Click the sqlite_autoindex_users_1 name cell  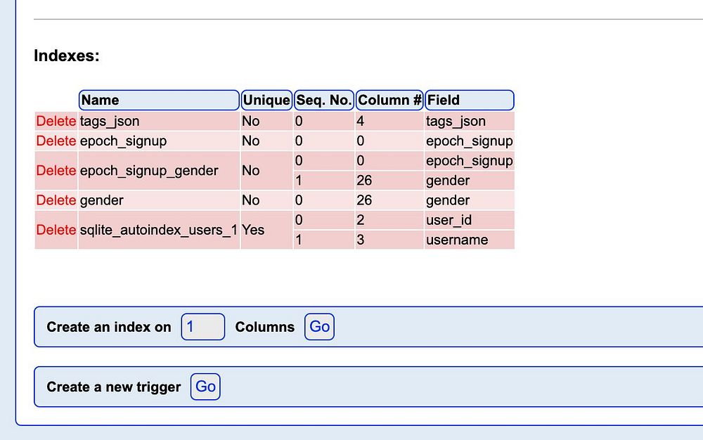tap(158, 230)
